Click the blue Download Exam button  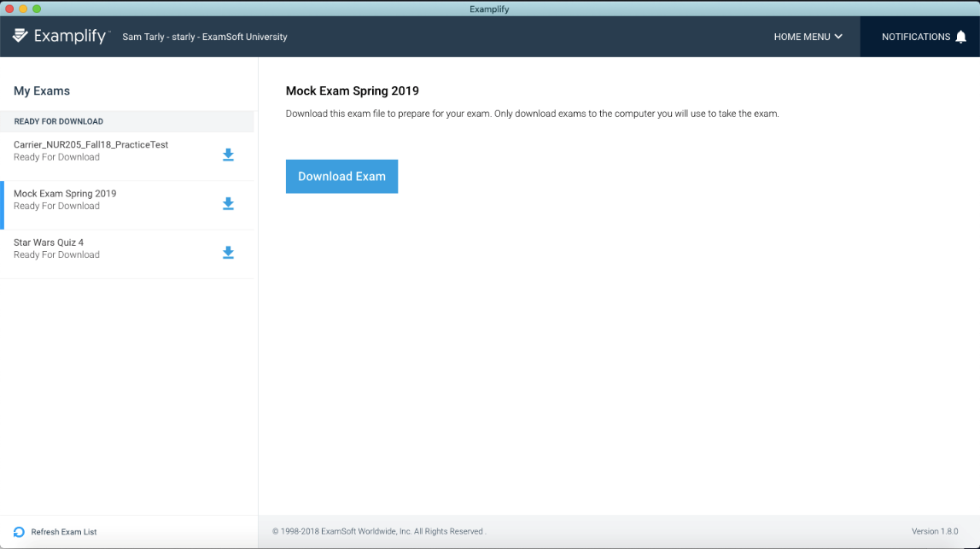point(341,176)
